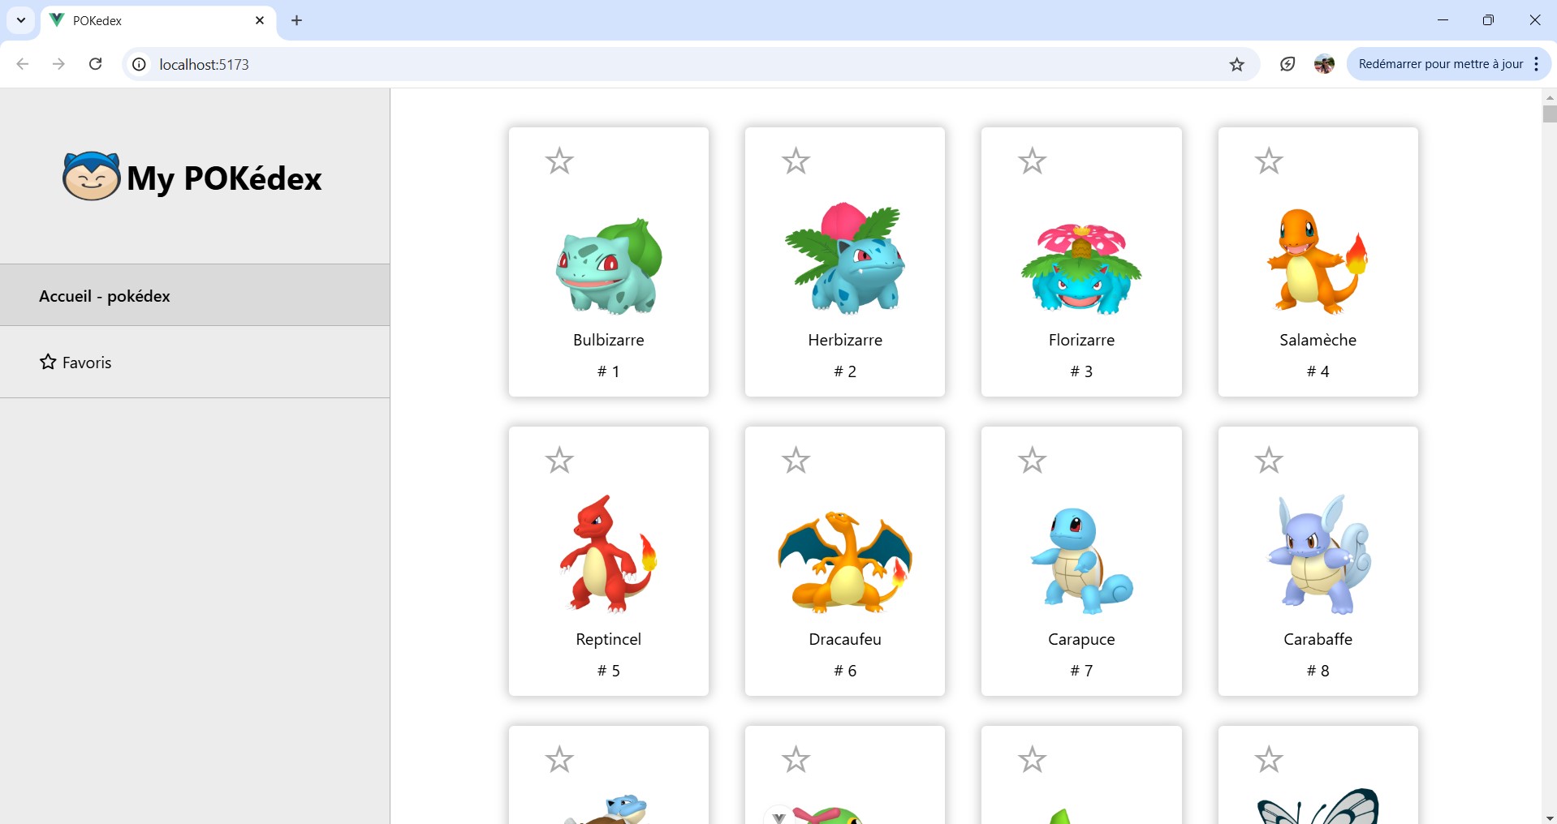
Task: Bookmark this page with the address bar star
Action: [1236, 64]
